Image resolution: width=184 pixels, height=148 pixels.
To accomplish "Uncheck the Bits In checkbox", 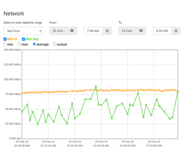I will tap(5, 39).
